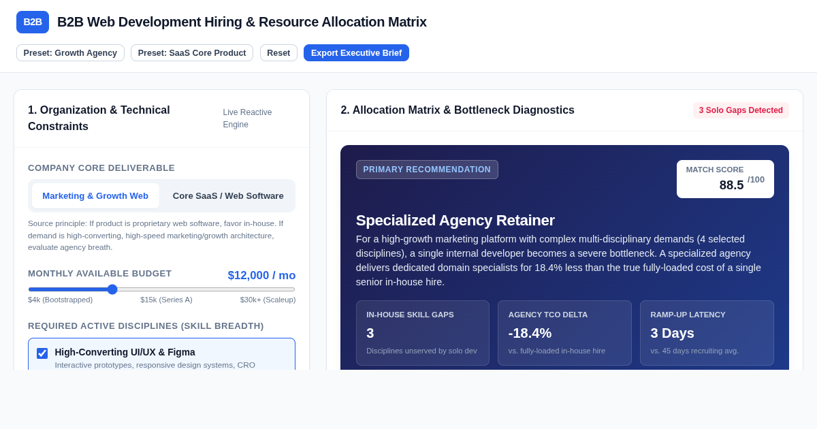
Task: Click the Specialized Agency Retainer heading
Action: pyautogui.click(x=455, y=221)
